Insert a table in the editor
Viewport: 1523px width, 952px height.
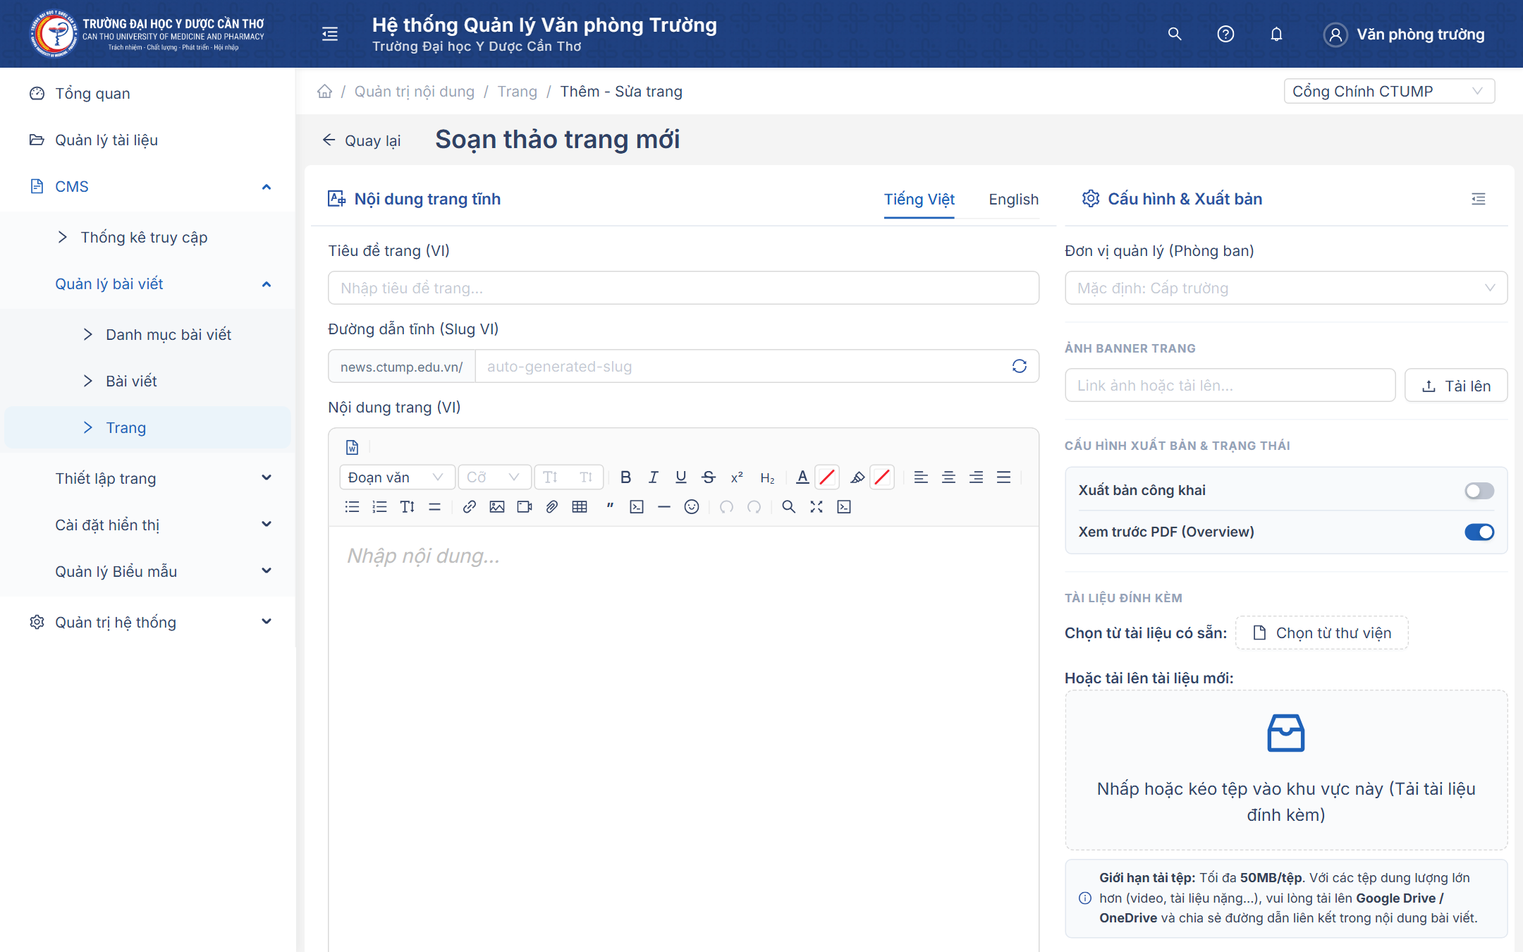[580, 506]
